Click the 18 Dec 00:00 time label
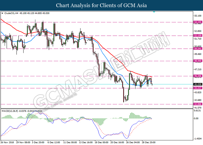 (101, 142)
